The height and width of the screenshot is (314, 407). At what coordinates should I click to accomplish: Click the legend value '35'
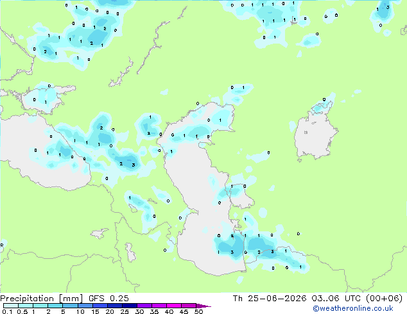pyautogui.click(x=154, y=311)
